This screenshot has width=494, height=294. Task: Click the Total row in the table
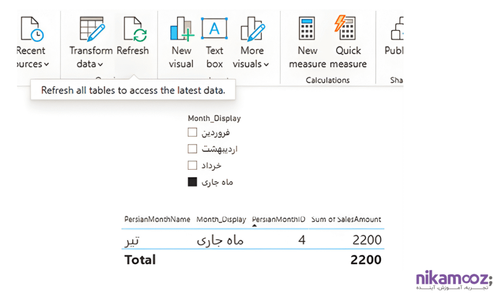point(140,260)
